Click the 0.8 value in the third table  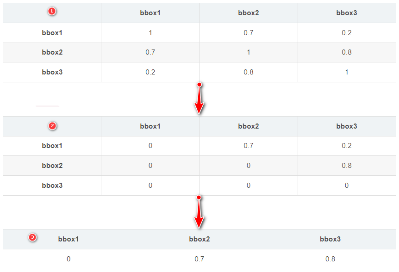[330, 259]
